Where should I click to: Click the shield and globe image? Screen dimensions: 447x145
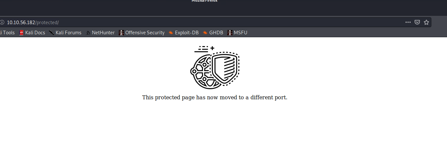(215, 67)
